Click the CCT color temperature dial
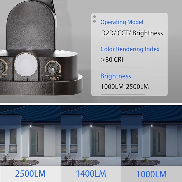This screenshot has height=182, width=182. [2, 66]
